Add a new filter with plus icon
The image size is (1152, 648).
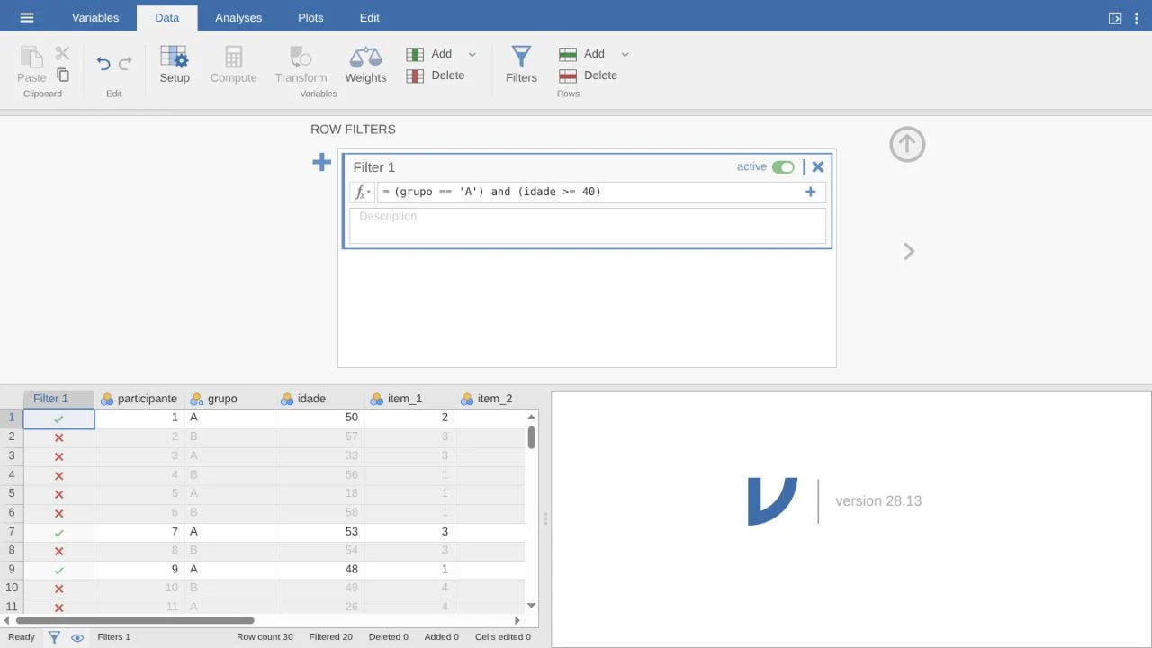click(x=321, y=162)
